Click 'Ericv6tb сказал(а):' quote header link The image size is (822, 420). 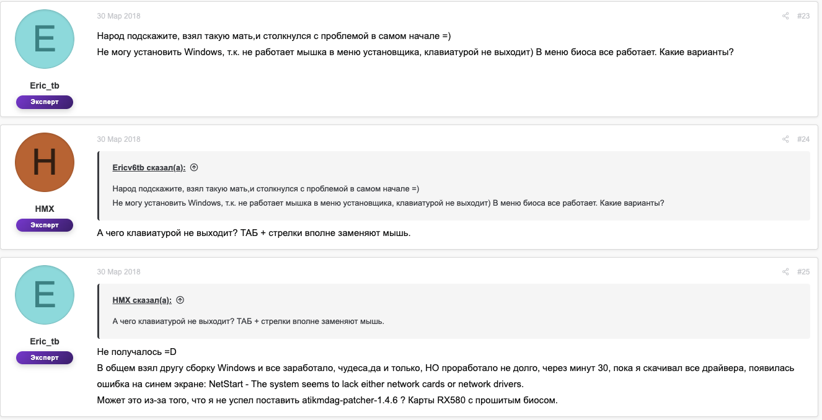(149, 168)
